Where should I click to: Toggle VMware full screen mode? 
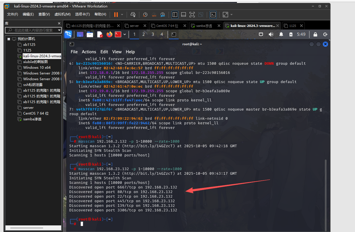point(192,15)
